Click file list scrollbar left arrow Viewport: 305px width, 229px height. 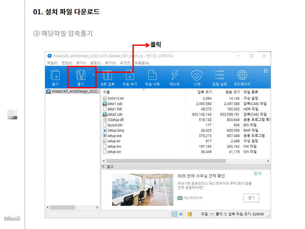[104, 161]
